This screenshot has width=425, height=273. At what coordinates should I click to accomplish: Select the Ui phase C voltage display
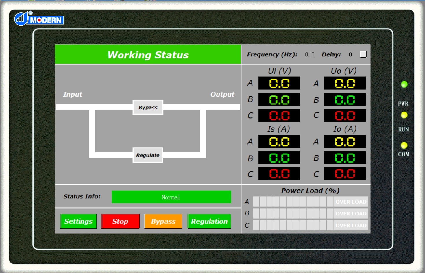[x=279, y=115]
